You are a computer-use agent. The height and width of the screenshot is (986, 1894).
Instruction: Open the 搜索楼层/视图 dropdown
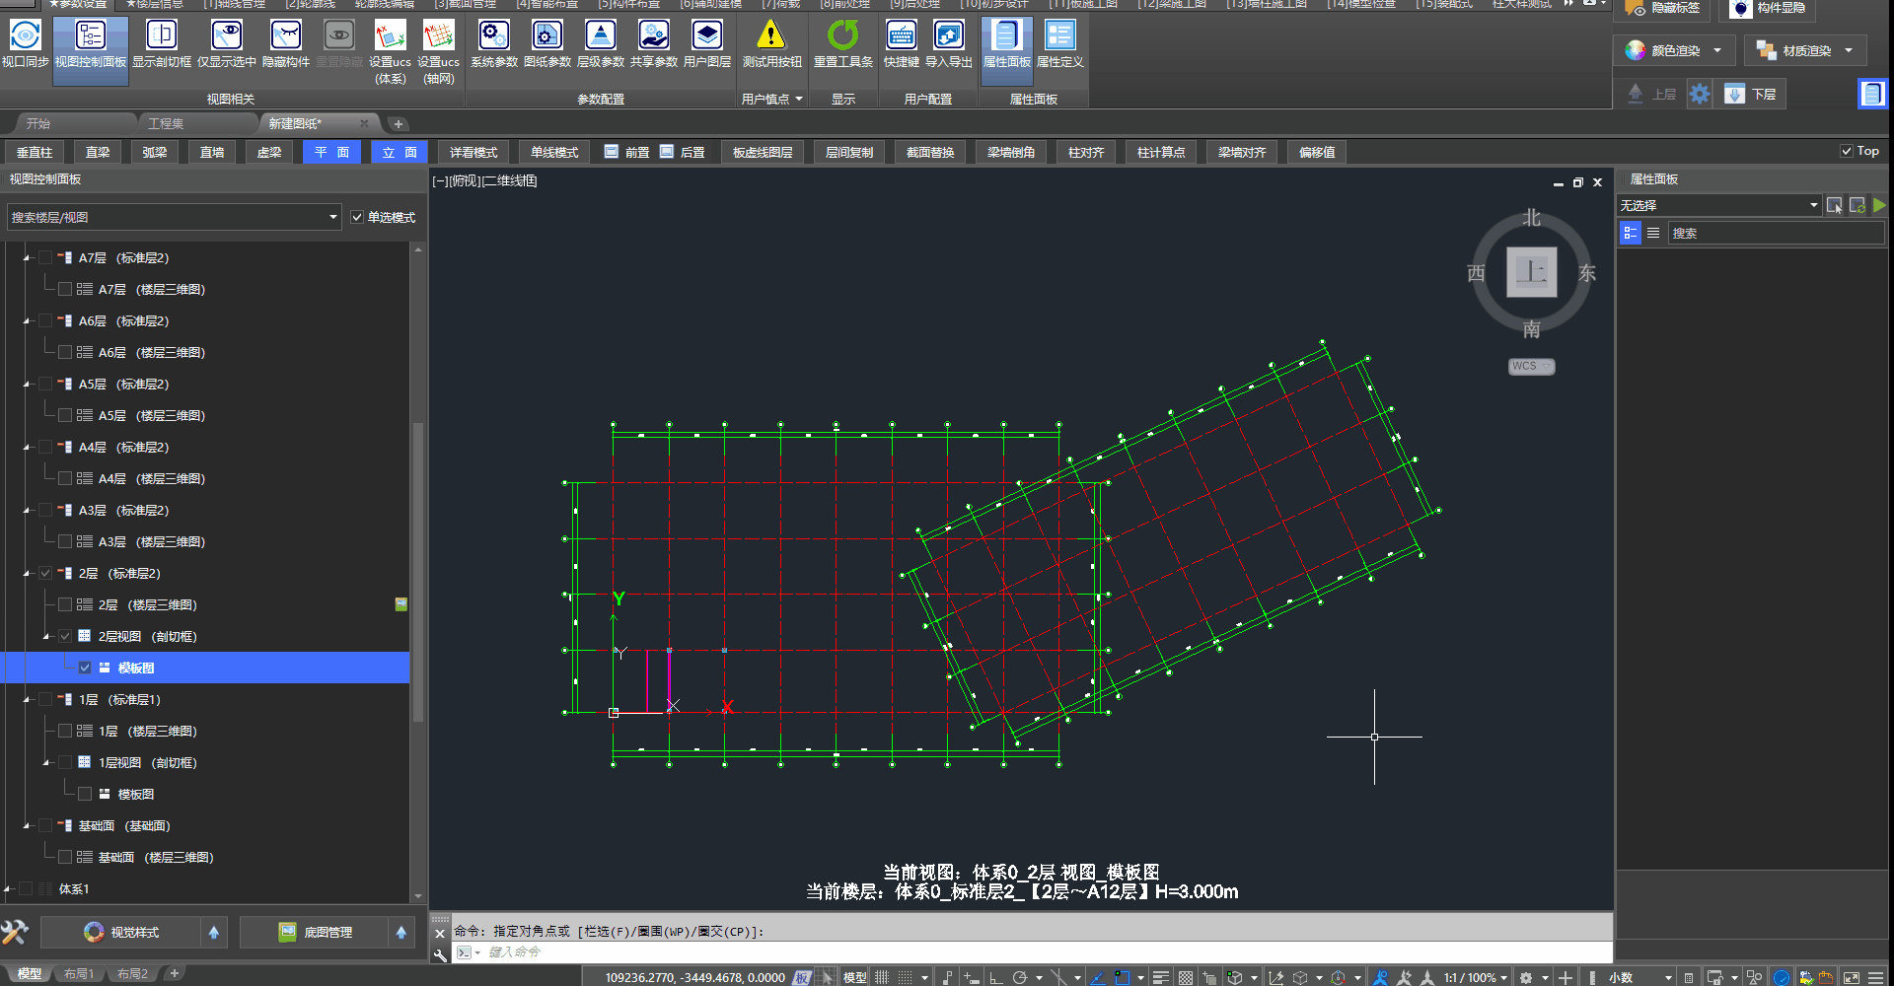tap(332, 217)
